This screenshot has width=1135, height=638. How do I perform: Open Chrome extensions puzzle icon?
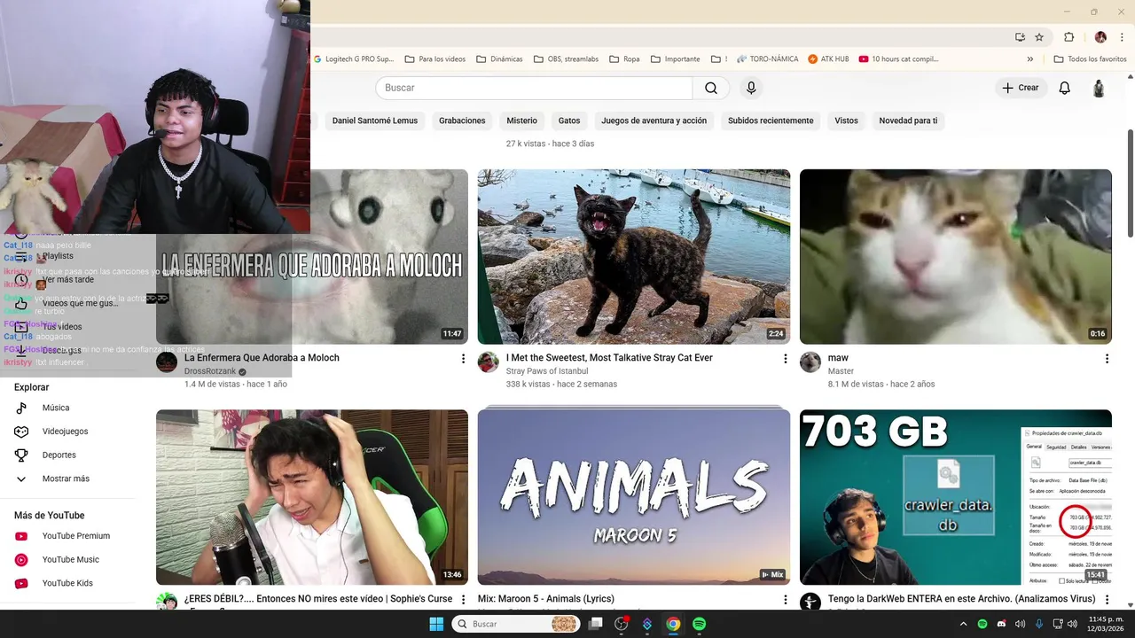(x=1069, y=37)
